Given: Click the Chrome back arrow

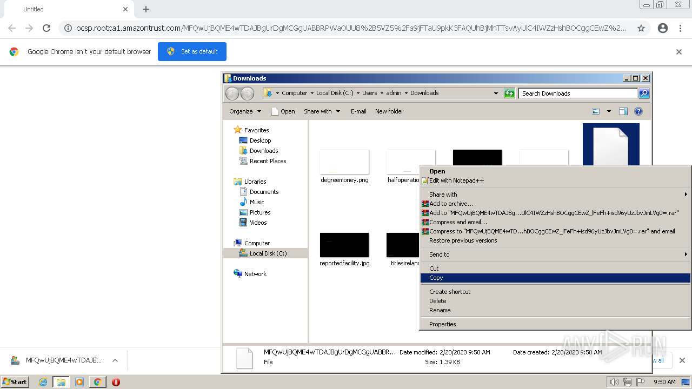Looking at the screenshot, I should [12, 28].
